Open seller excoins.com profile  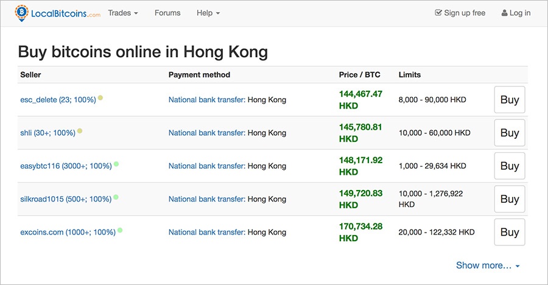point(68,232)
